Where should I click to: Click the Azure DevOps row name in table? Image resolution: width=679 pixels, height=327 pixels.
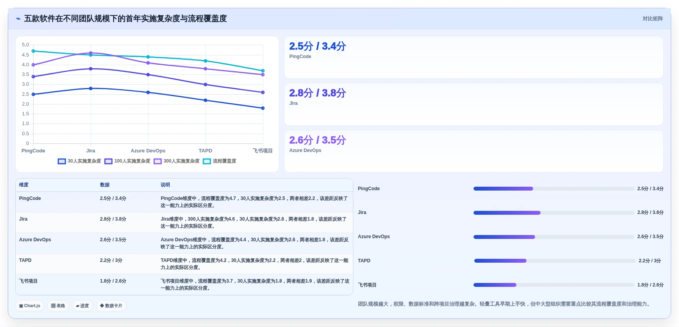(x=35, y=240)
